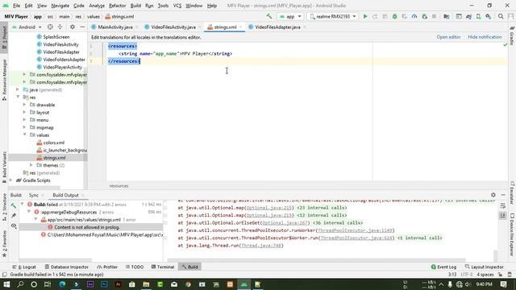Open Database Inspector tool window
The height and width of the screenshot is (290, 516).
67,267
